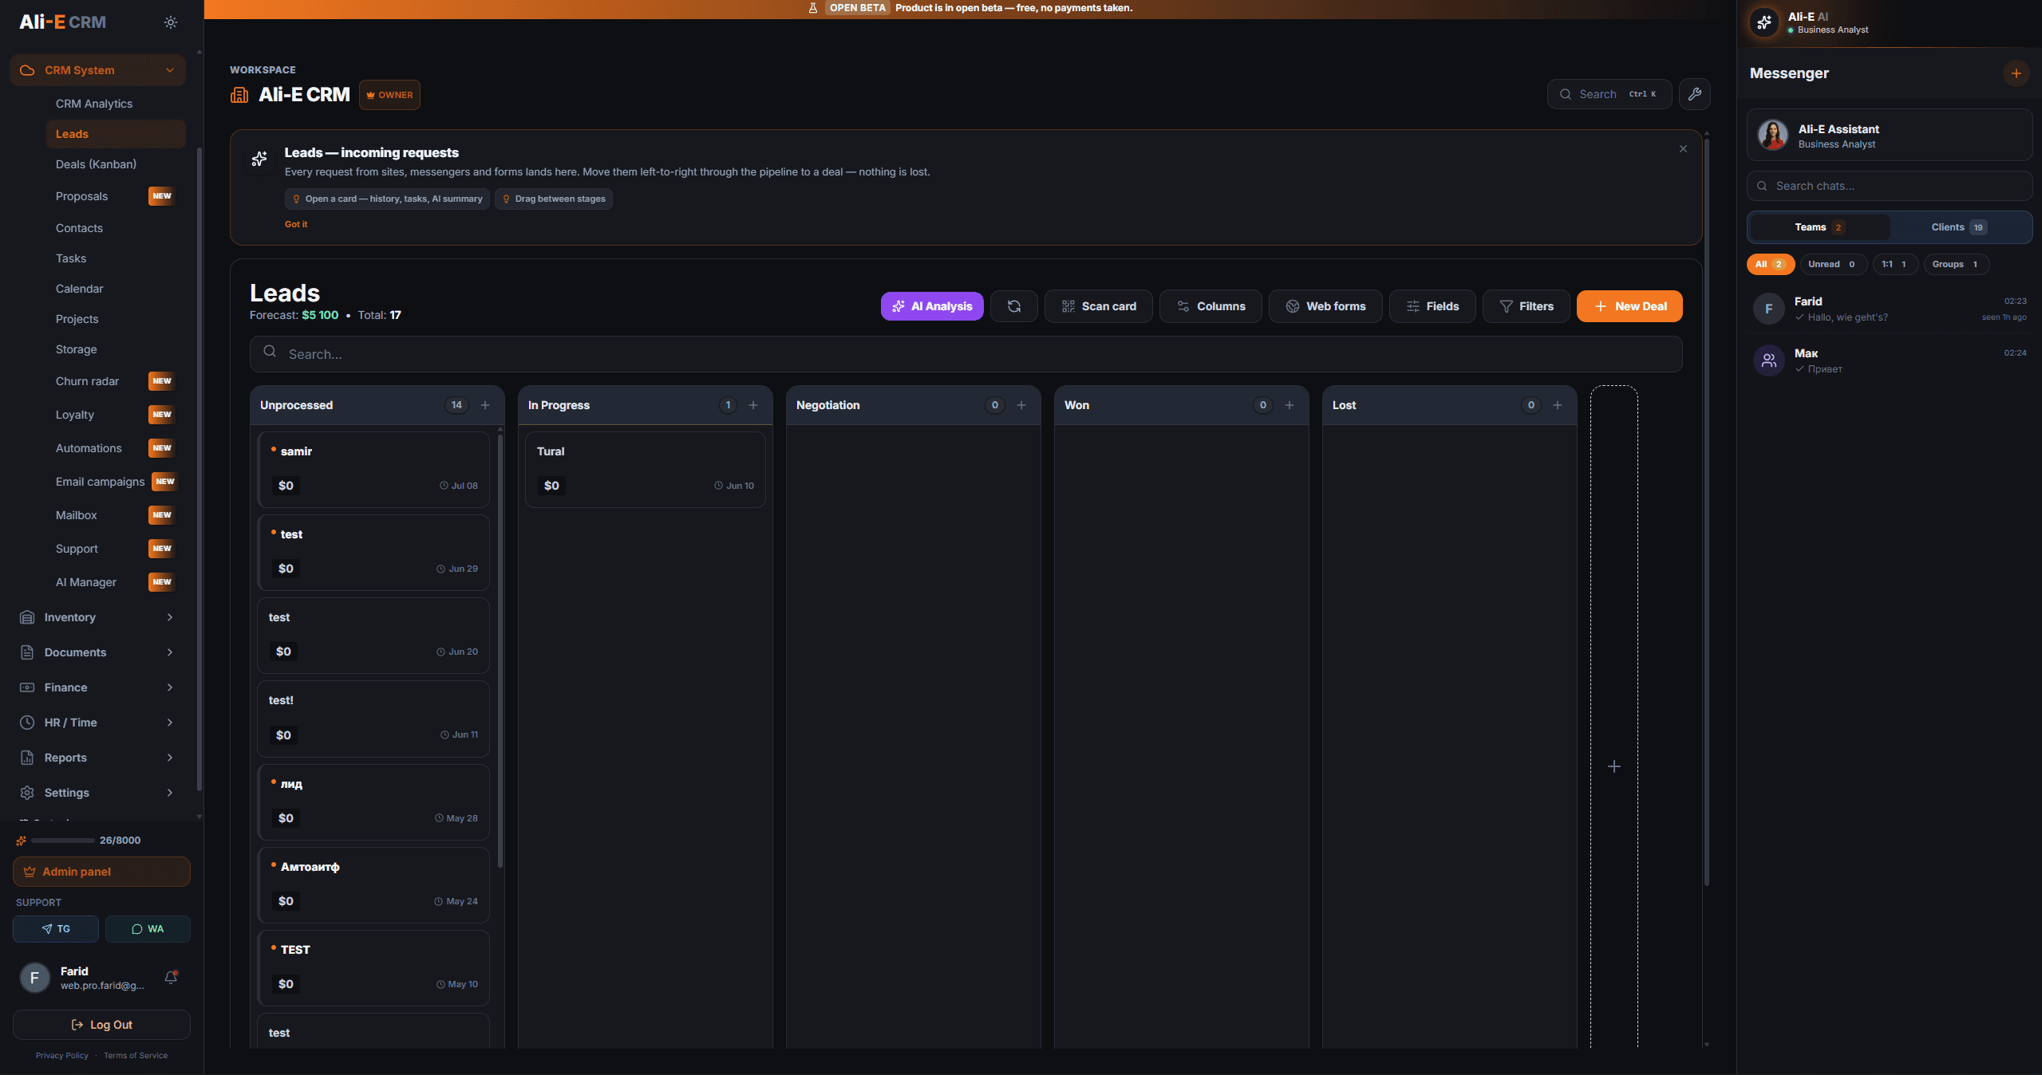Click the leads Search input field
This screenshot has width=2042, height=1075.
pos(966,354)
